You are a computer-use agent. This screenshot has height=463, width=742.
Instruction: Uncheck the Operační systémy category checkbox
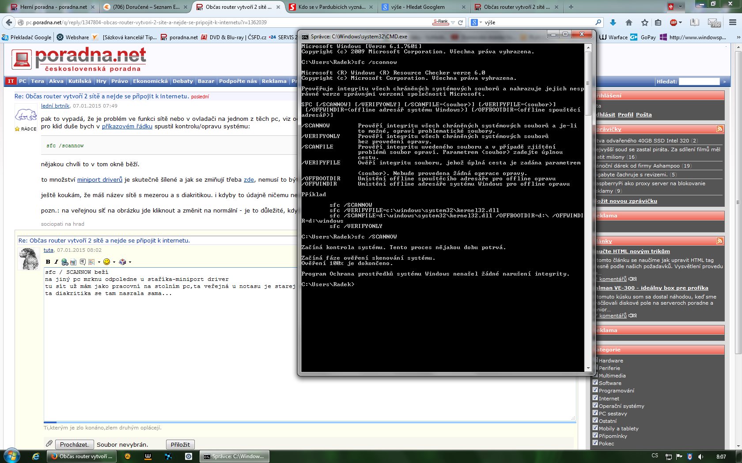point(595,406)
